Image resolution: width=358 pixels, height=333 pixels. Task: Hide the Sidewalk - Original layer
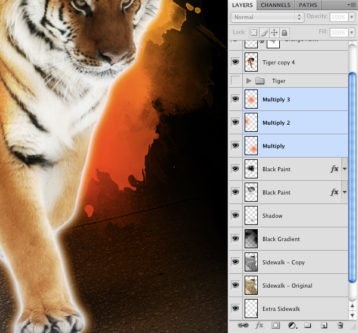236,285
